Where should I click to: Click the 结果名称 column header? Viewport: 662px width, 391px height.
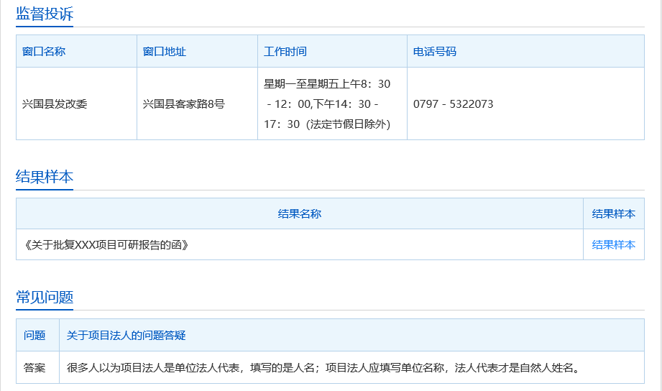[300, 213]
